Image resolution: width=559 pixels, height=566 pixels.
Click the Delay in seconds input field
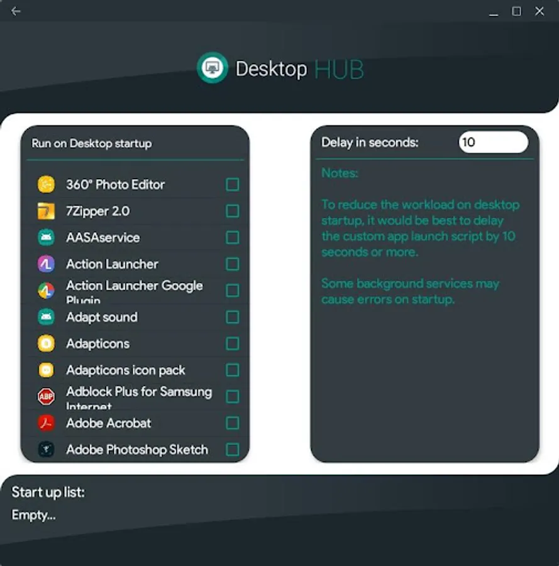pos(494,142)
